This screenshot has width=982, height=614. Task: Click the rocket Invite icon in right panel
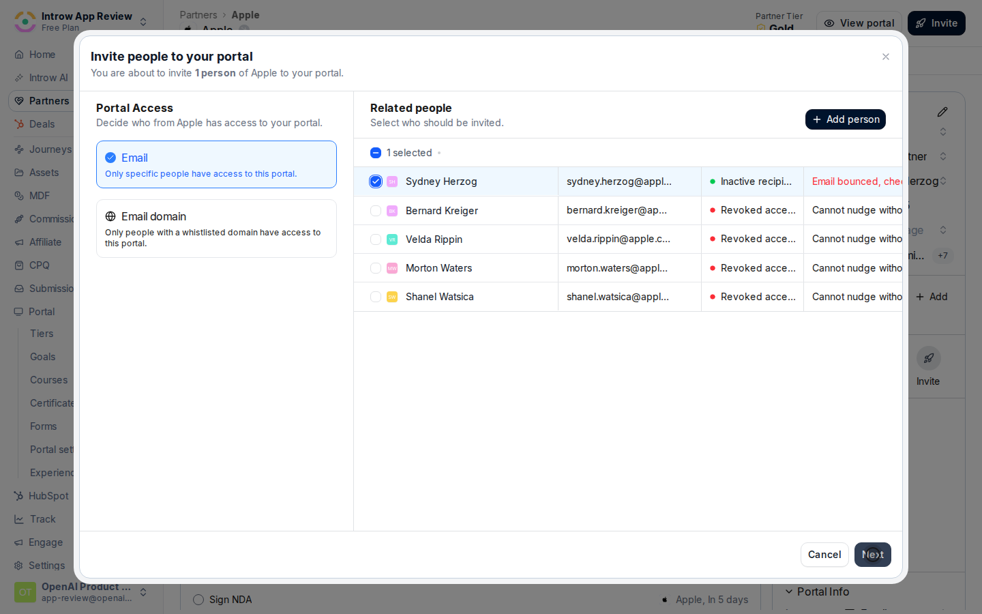(x=928, y=358)
